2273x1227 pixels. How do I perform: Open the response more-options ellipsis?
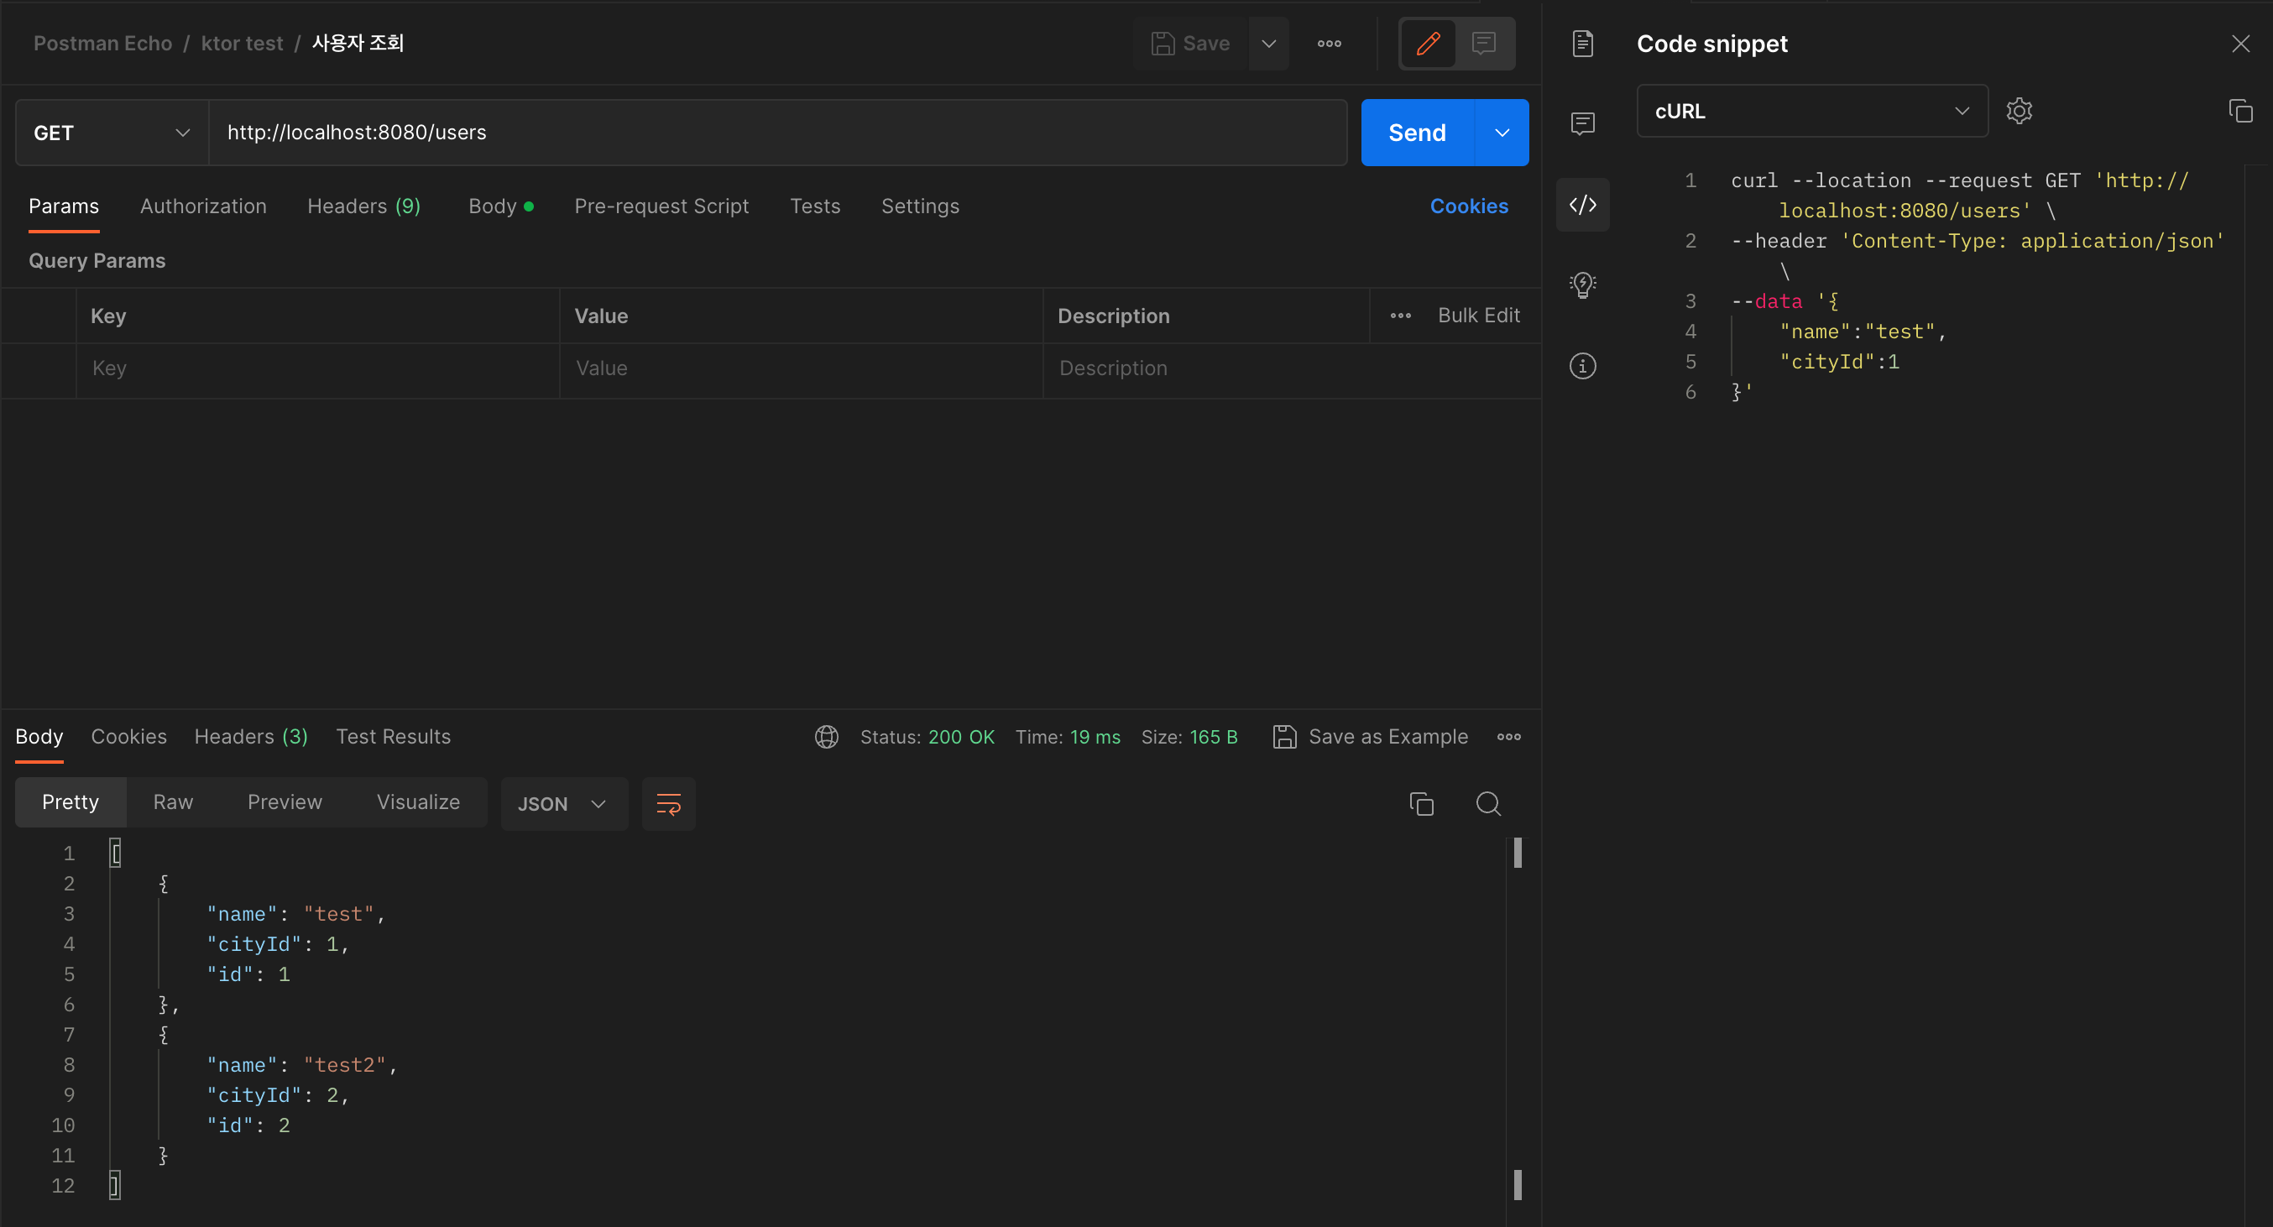coord(1509,737)
